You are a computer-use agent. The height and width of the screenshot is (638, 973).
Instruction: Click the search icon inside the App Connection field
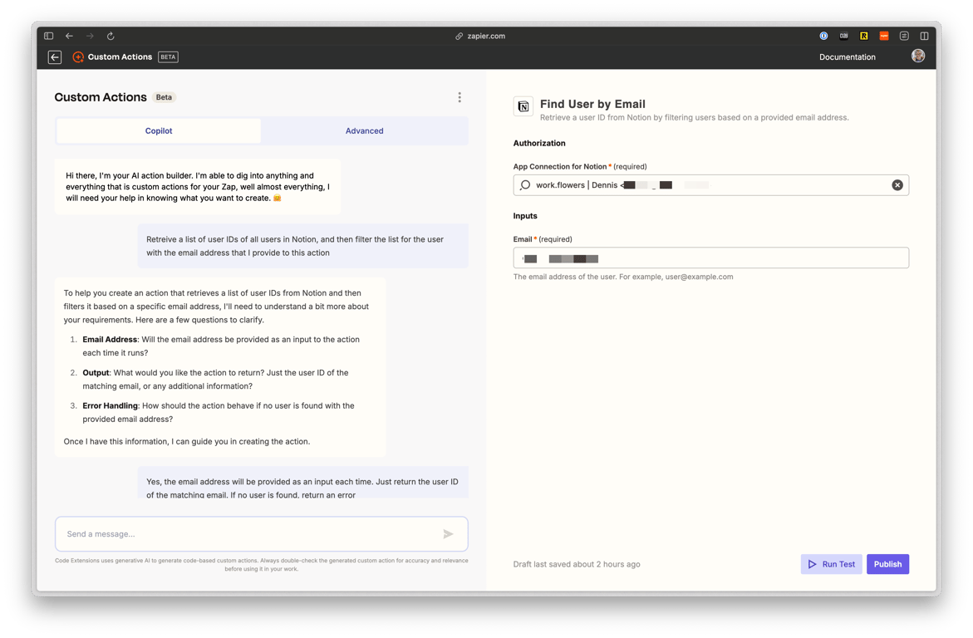[x=525, y=184]
